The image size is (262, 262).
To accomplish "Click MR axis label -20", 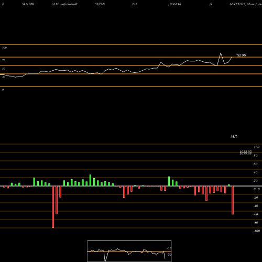I will point(256,198).
